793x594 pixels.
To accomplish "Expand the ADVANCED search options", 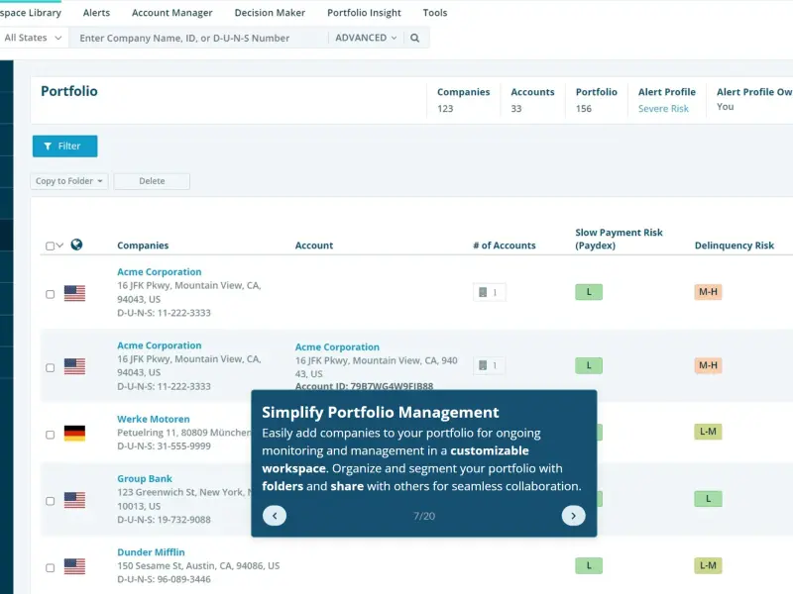I will (x=366, y=38).
